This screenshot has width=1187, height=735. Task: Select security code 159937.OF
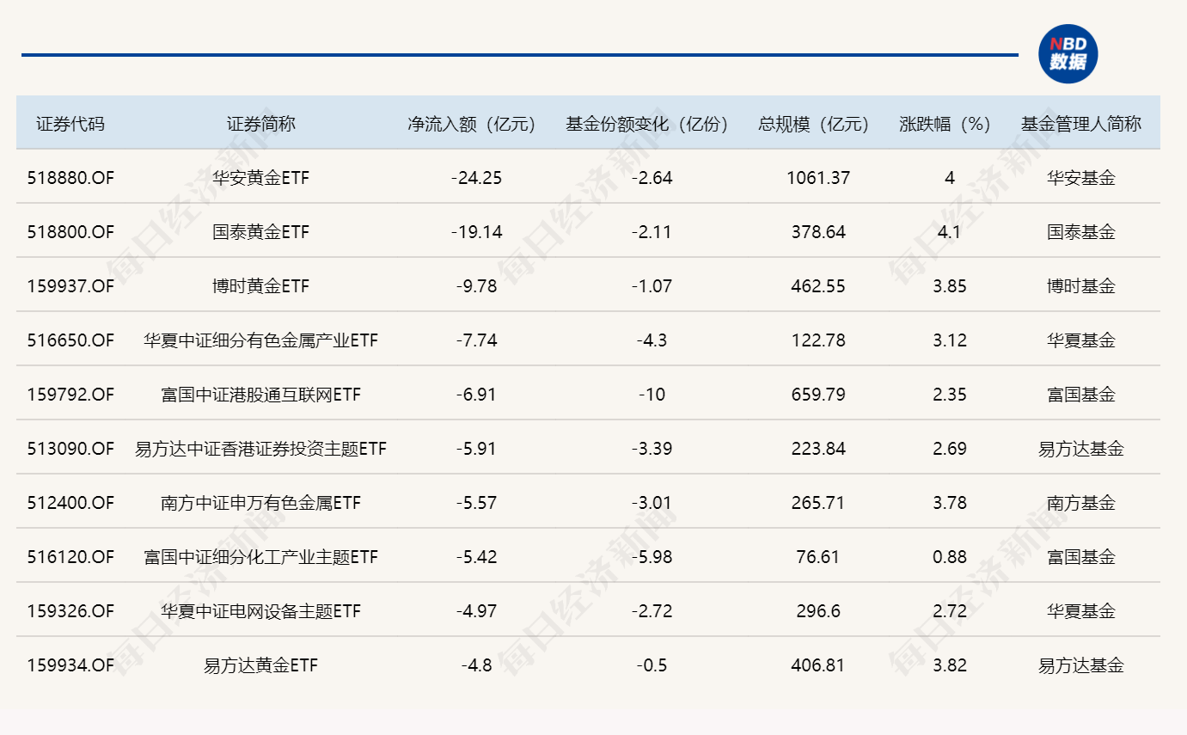coord(70,286)
